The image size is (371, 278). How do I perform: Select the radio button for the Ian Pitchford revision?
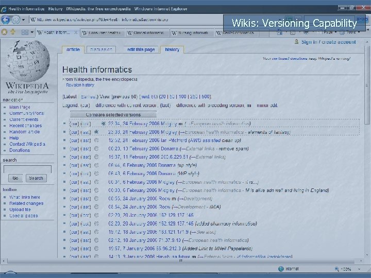click(x=96, y=140)
